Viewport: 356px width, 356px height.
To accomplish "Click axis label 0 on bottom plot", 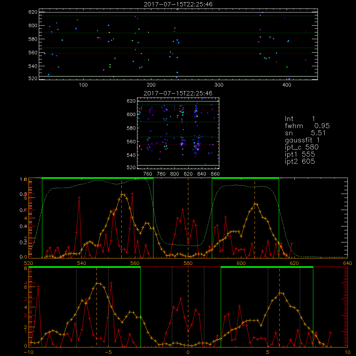I will (188, 352).
